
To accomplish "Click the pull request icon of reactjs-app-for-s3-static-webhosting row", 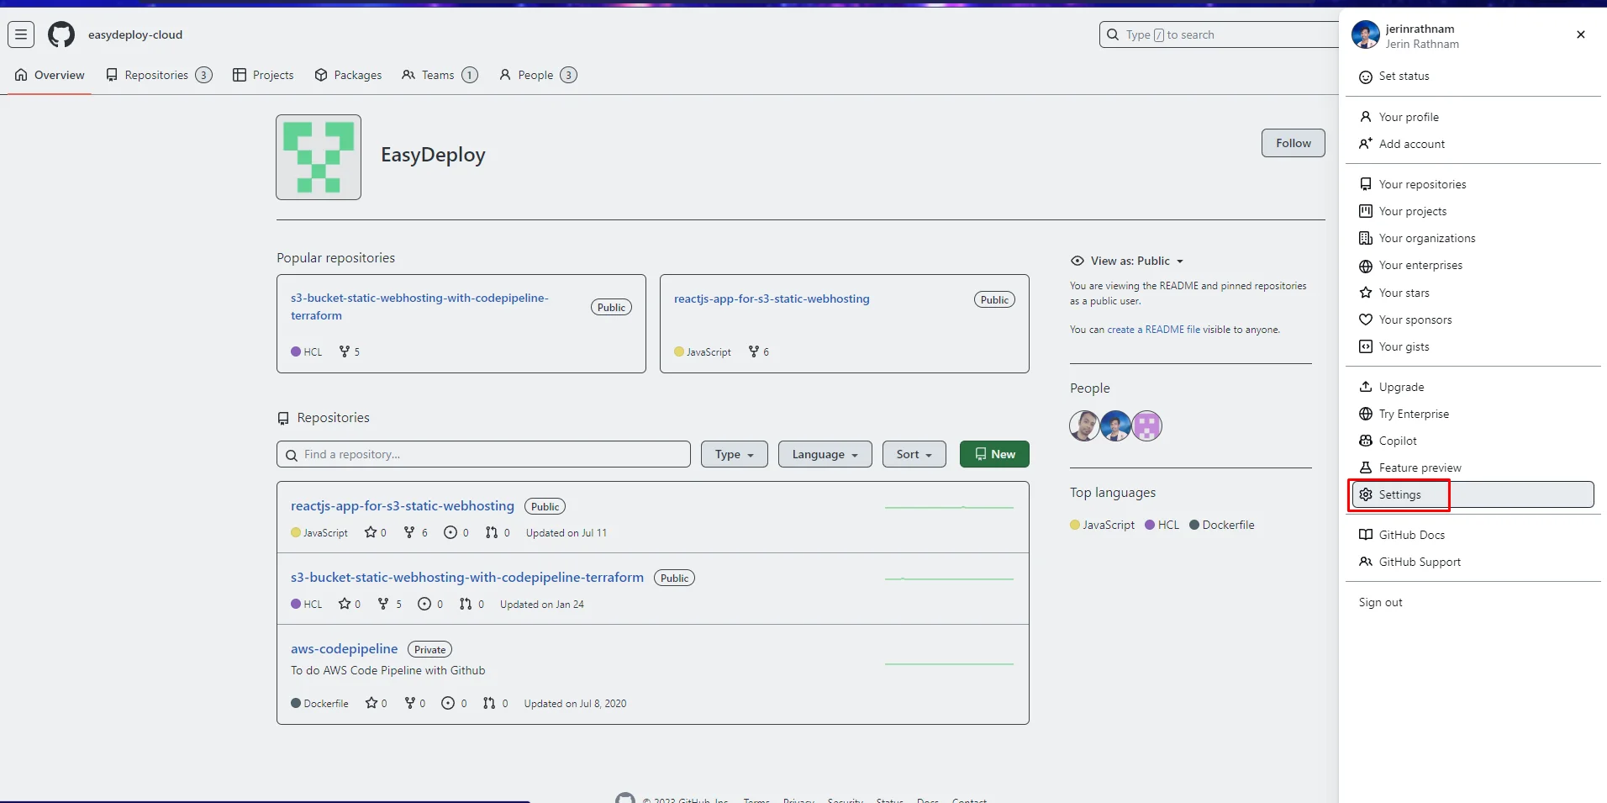I will tap(492, 532).
